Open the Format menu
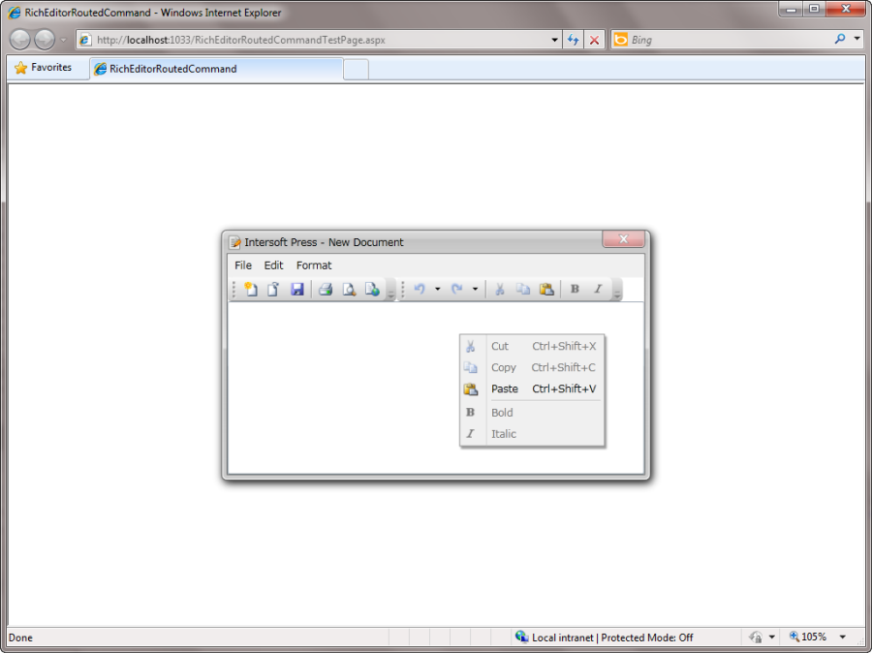The height and width of the screenshot is (653, 872). [x=314, y=265]
